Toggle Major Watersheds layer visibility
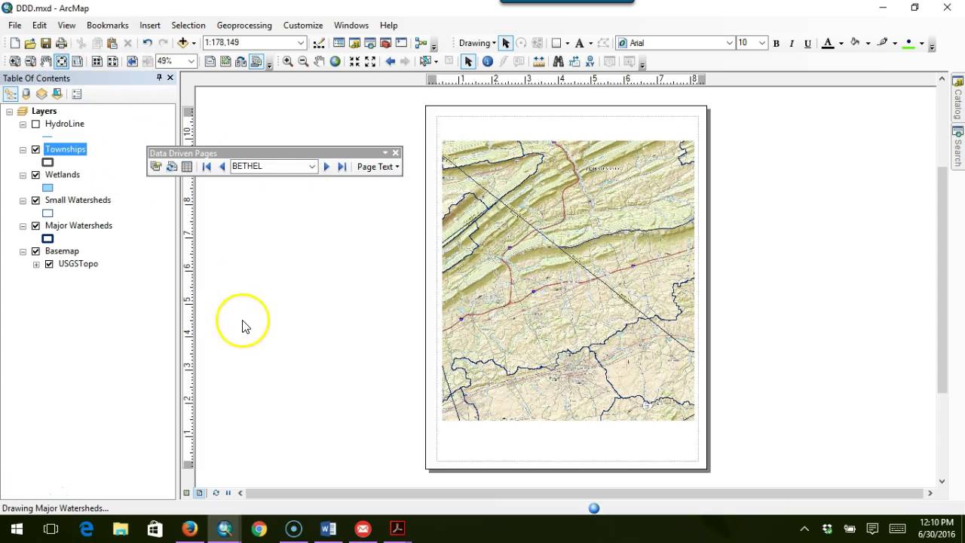Screen dimensions: 965x543 (35, 226)
